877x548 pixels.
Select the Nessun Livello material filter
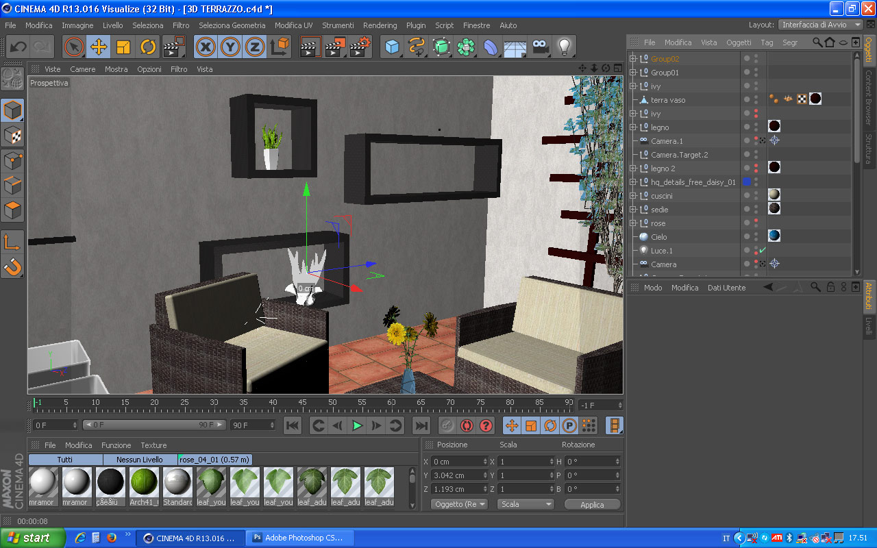tap(140, 460)
